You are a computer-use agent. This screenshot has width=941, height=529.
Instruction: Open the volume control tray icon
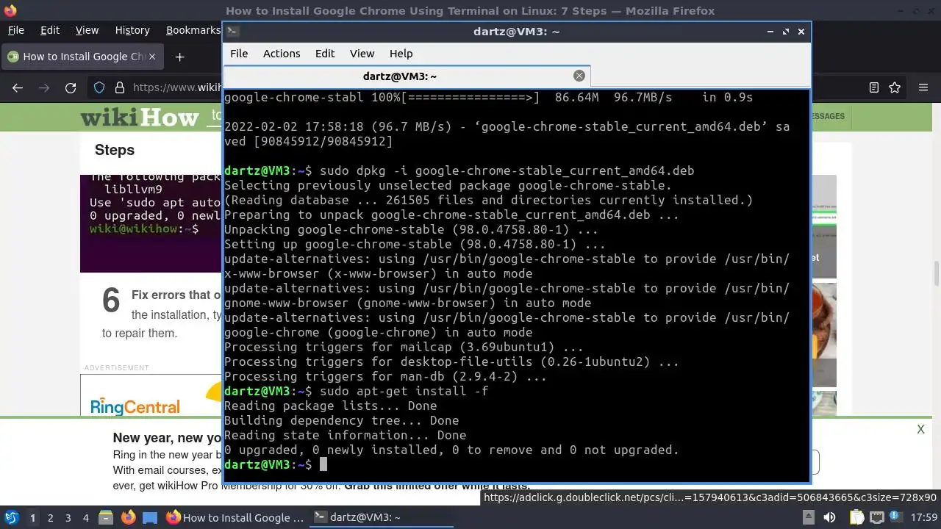pyautogui.click(x=829, y=517)
